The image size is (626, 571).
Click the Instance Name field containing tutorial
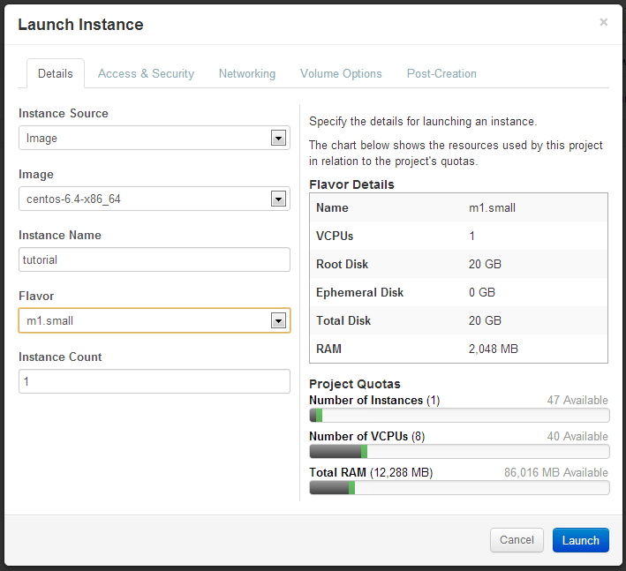coord(155,259)
